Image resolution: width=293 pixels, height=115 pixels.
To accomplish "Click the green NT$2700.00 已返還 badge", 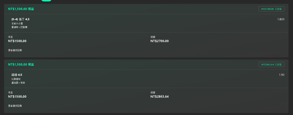I will coord(271,9).
